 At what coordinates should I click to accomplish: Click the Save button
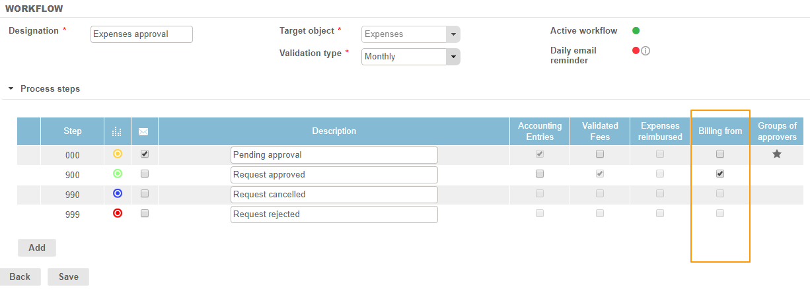coord(68,277)
